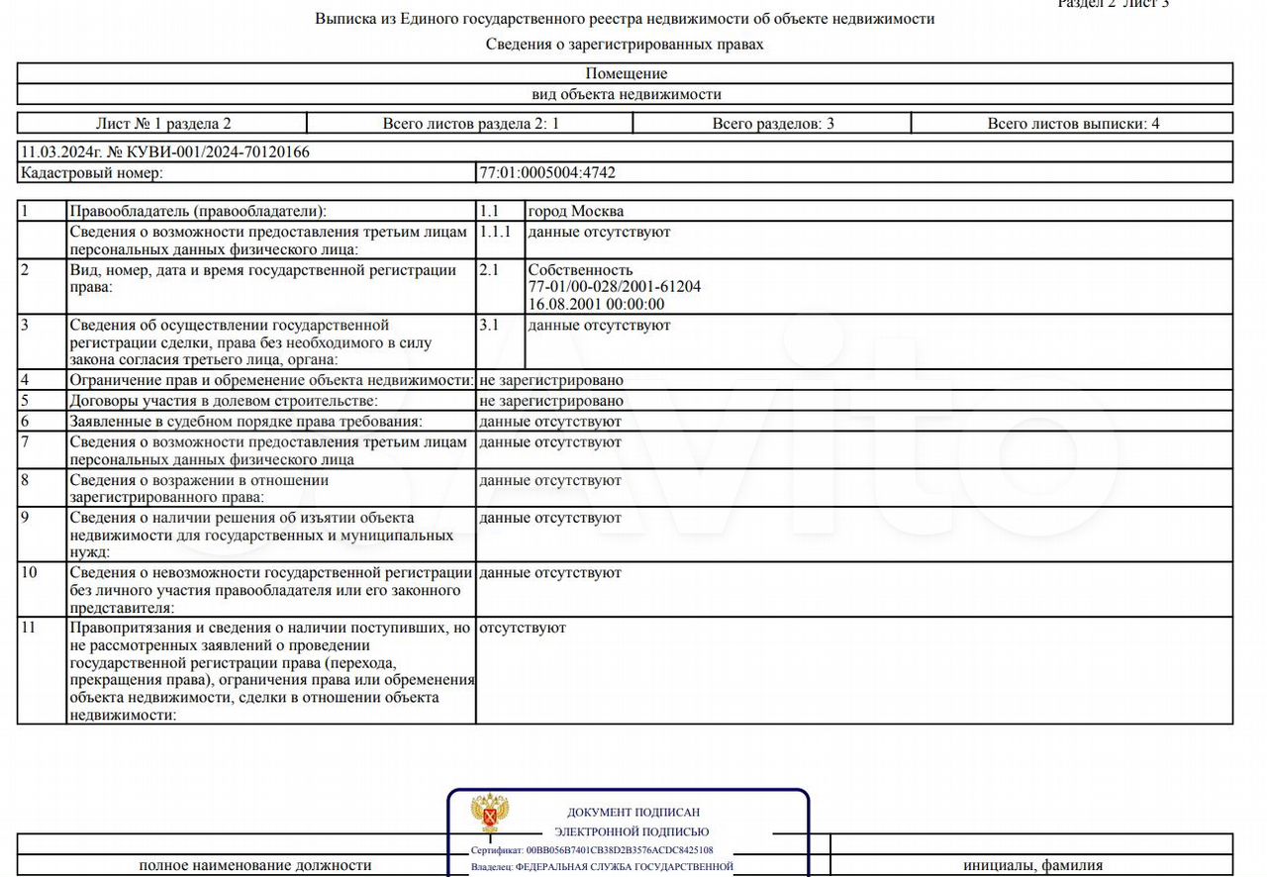Click the 'отсутствуют' value in row 11
1267x877 pixels.
point(523,629)
